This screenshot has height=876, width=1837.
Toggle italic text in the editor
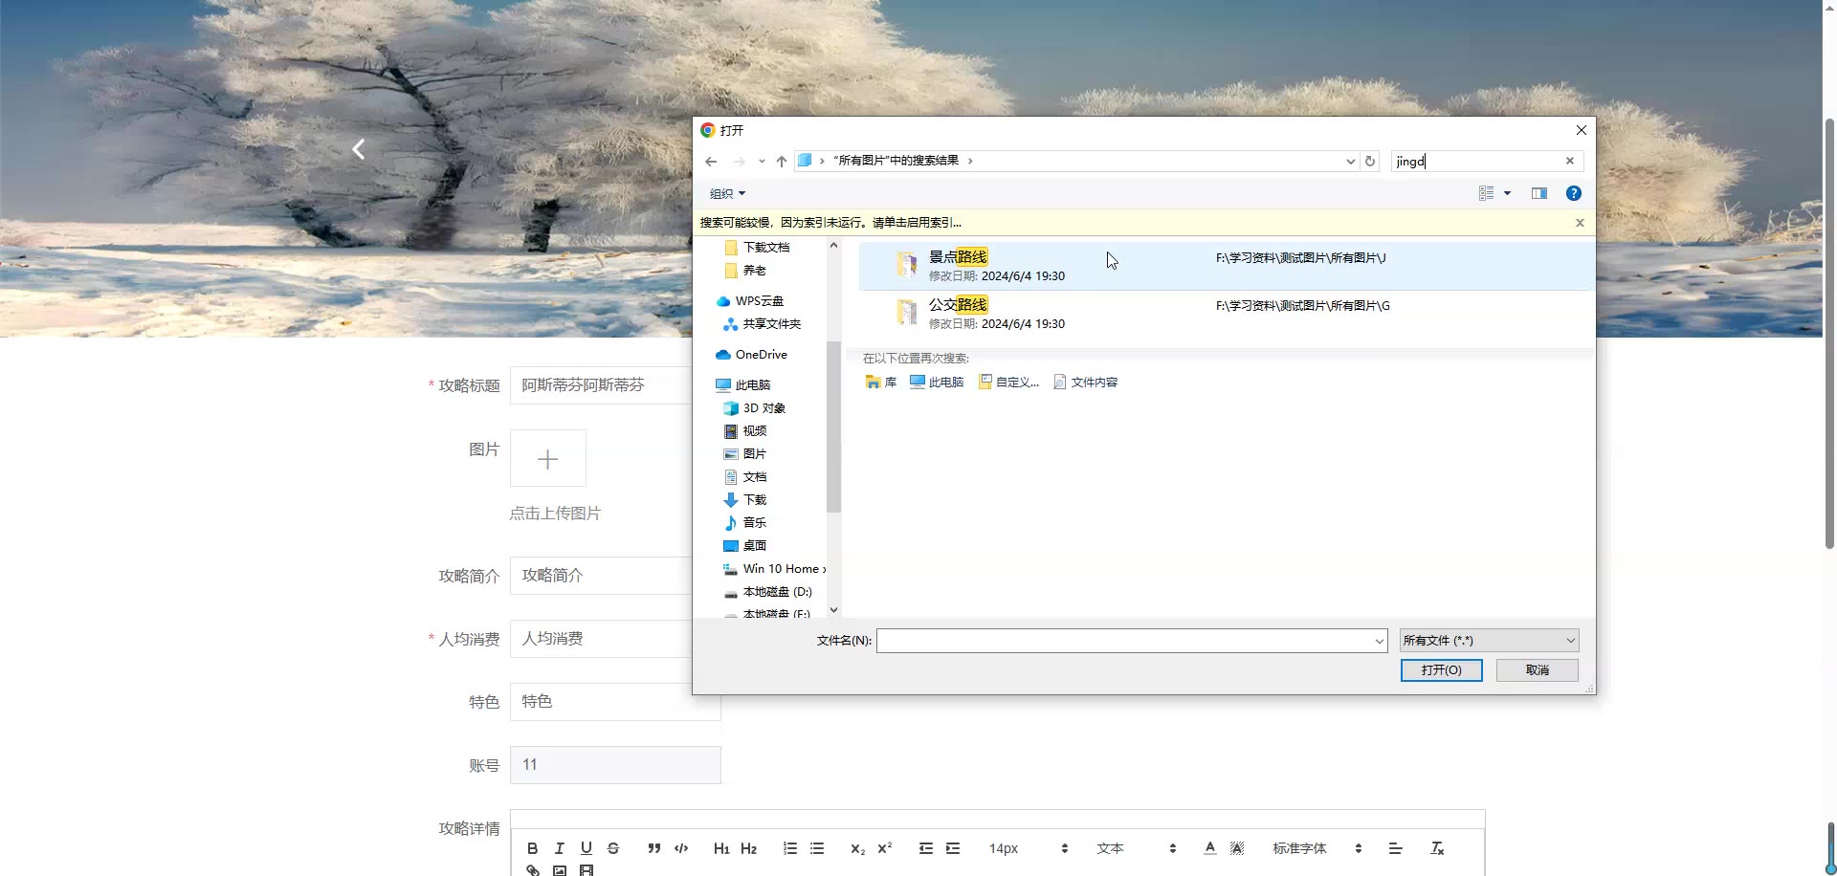pos(560,848)
